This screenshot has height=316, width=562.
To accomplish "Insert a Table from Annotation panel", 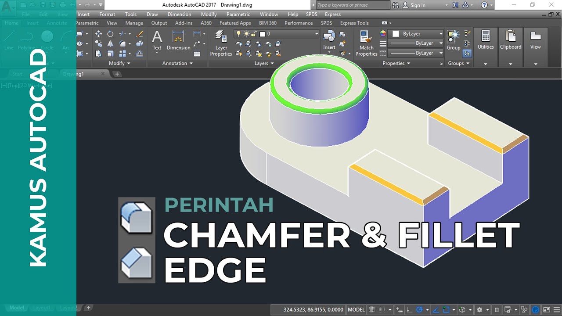I will (197, 54).
